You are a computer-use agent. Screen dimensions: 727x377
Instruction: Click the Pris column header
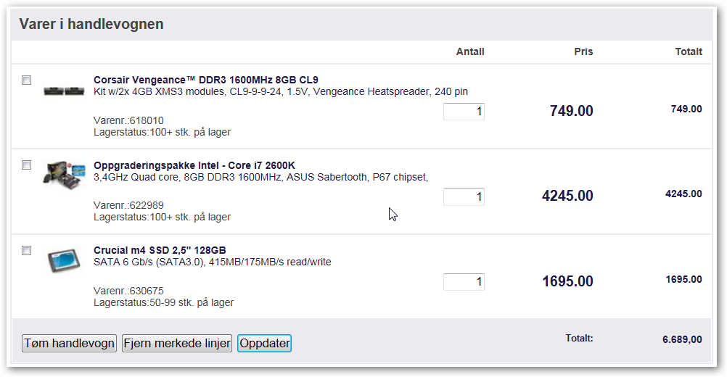(583, 52)
